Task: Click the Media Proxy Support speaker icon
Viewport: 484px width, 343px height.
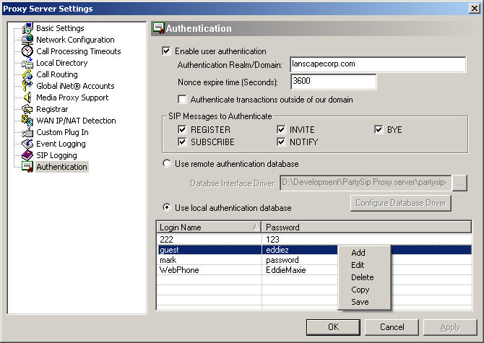Action: point(27,97)
